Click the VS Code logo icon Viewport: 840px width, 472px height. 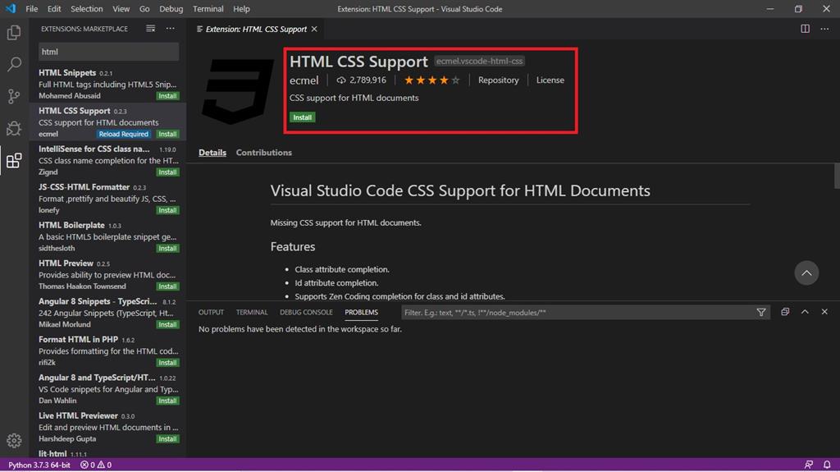[11, 8]
